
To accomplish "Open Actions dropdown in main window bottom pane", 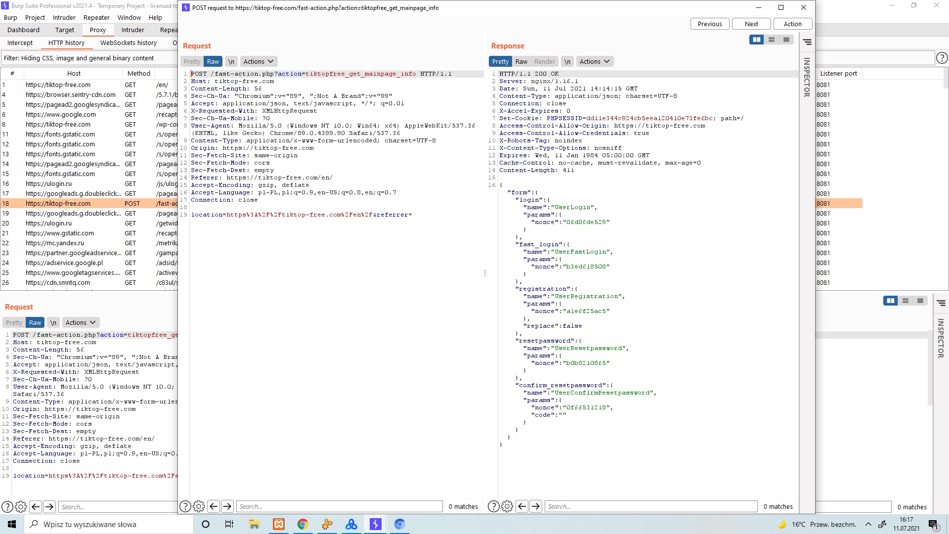I will [81, 322].
